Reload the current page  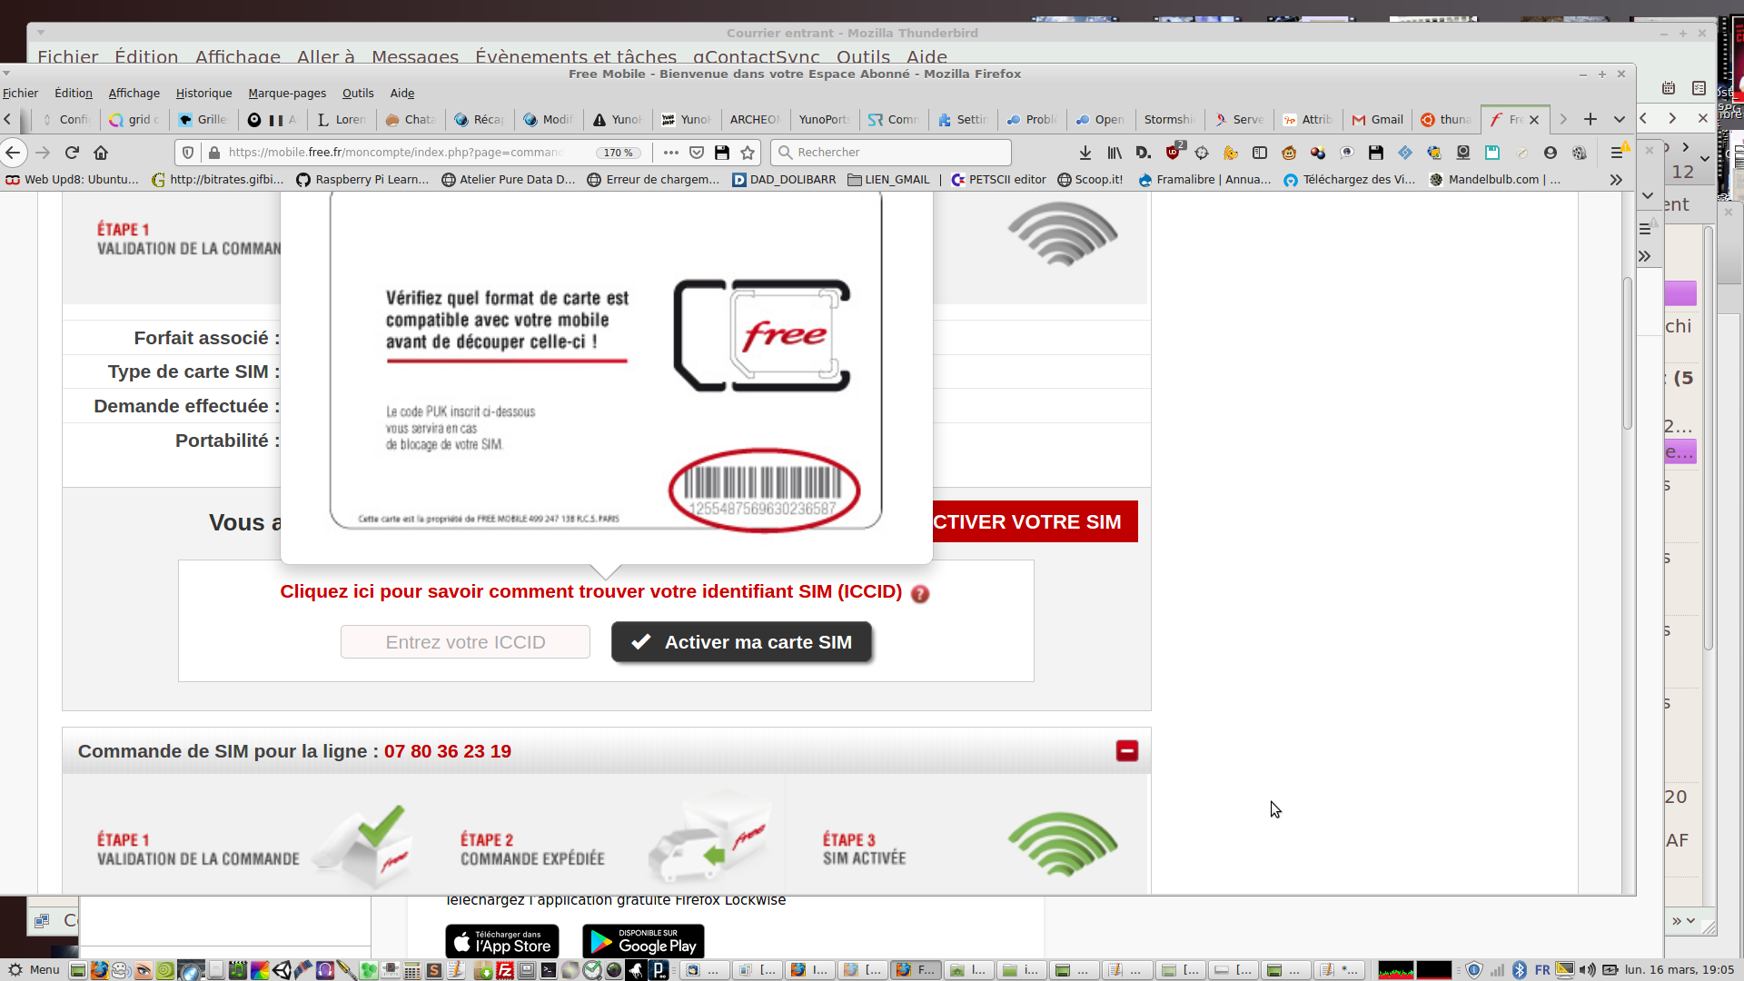72,153
